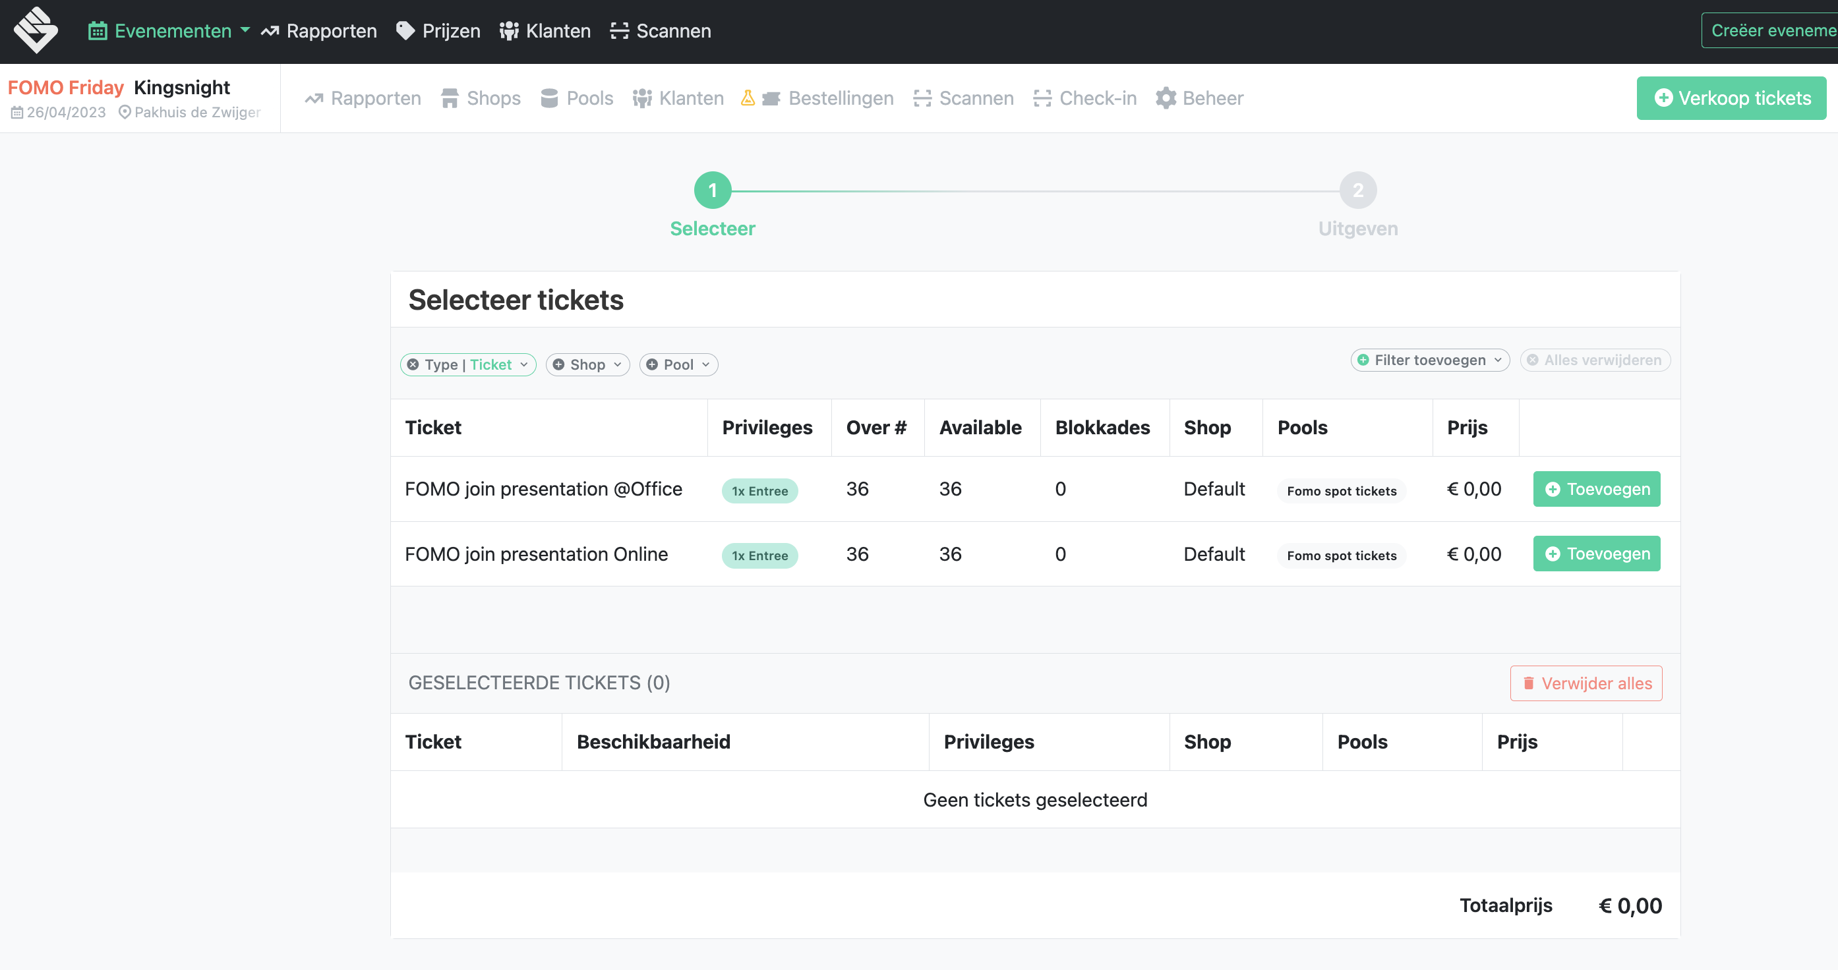Click the location pin icon by Pakhuis de Zwijger
The image size is (1838, 970).
124,112
